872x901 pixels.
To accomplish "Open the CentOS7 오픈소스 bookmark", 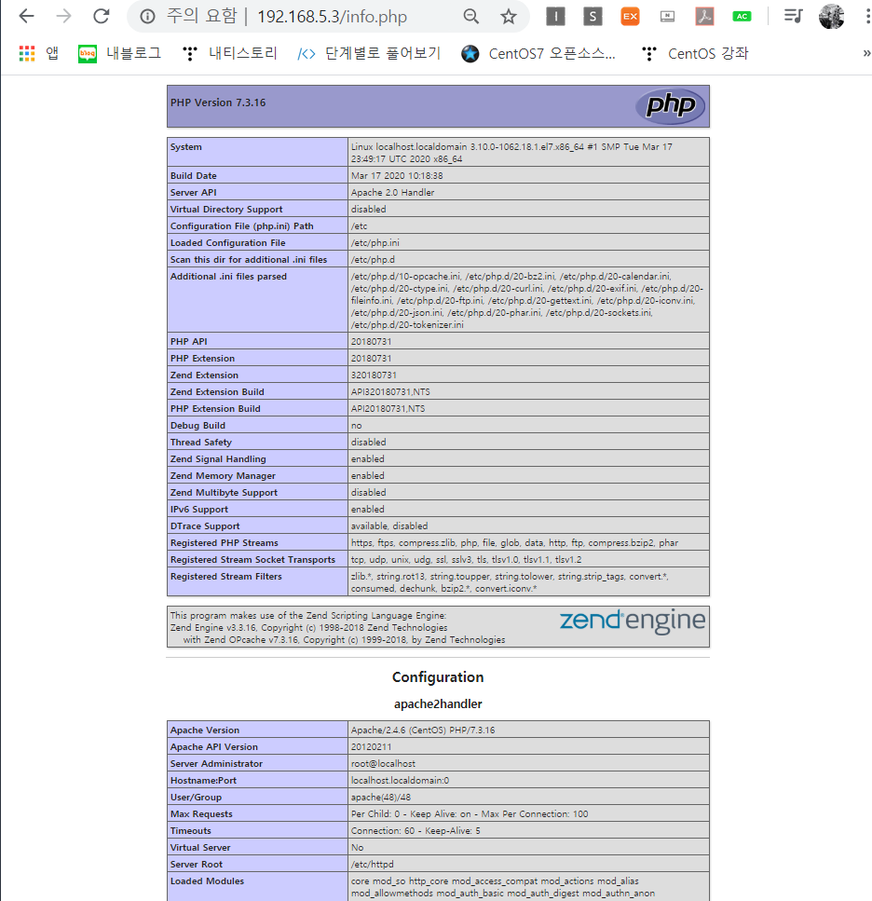I will 538,53.
